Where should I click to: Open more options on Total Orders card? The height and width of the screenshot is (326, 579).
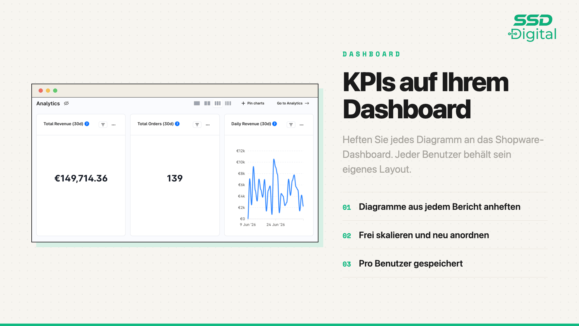(x=208, y=124)
